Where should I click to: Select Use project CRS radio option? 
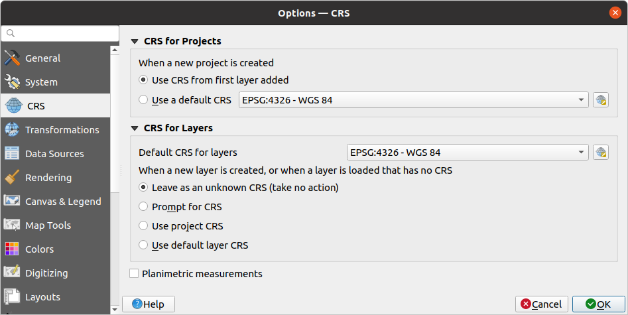click(x=144, y=225)
